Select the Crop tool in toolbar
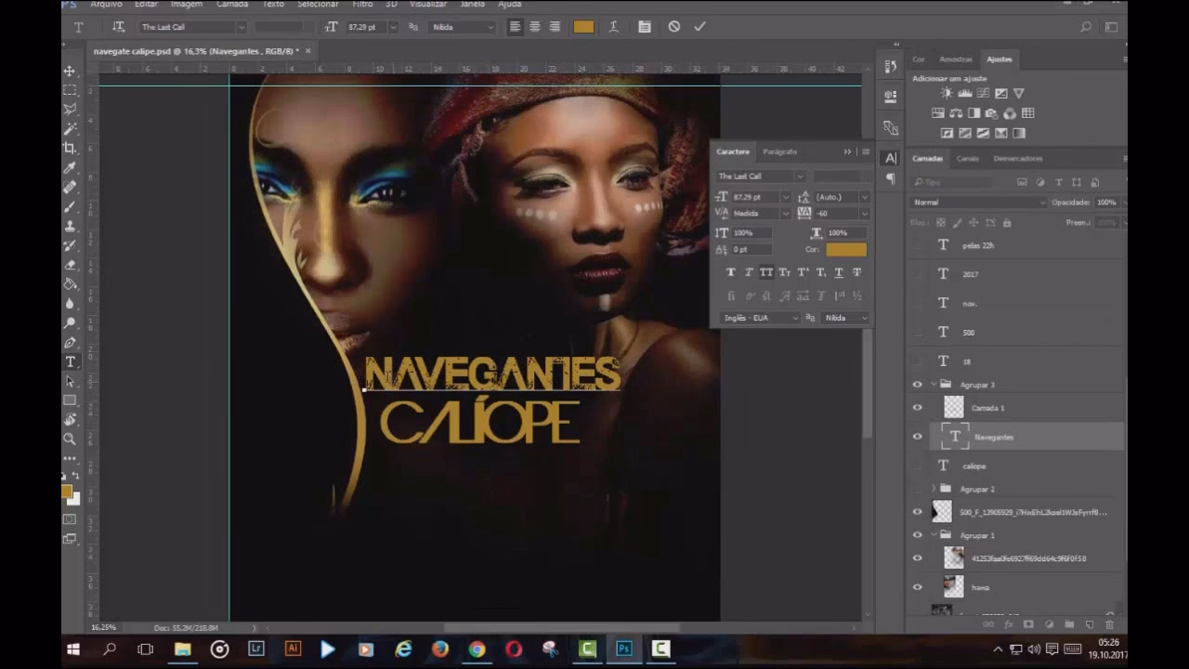This screenshot has height=669, width=1189. click(70, 148)
